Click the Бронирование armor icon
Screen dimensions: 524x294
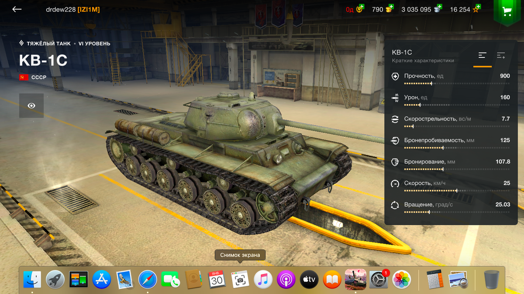tap(395, 162)
